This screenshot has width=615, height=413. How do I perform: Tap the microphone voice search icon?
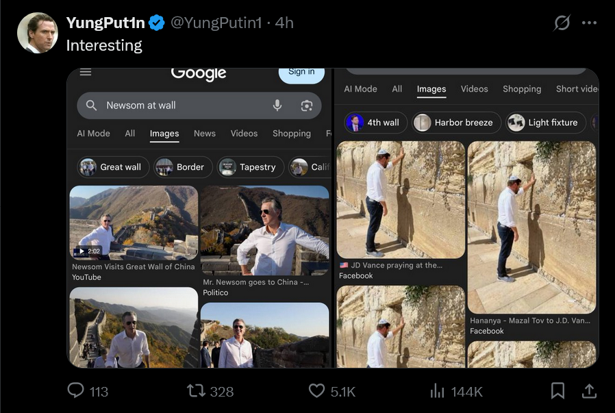click(277, 105)
